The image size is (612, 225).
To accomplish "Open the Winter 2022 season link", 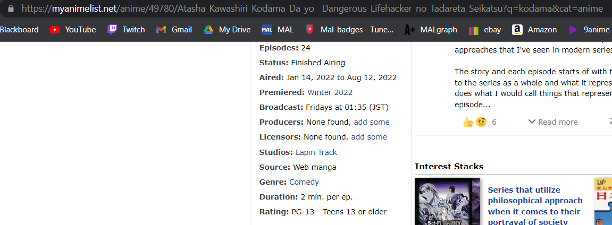I will pos(330,92).
